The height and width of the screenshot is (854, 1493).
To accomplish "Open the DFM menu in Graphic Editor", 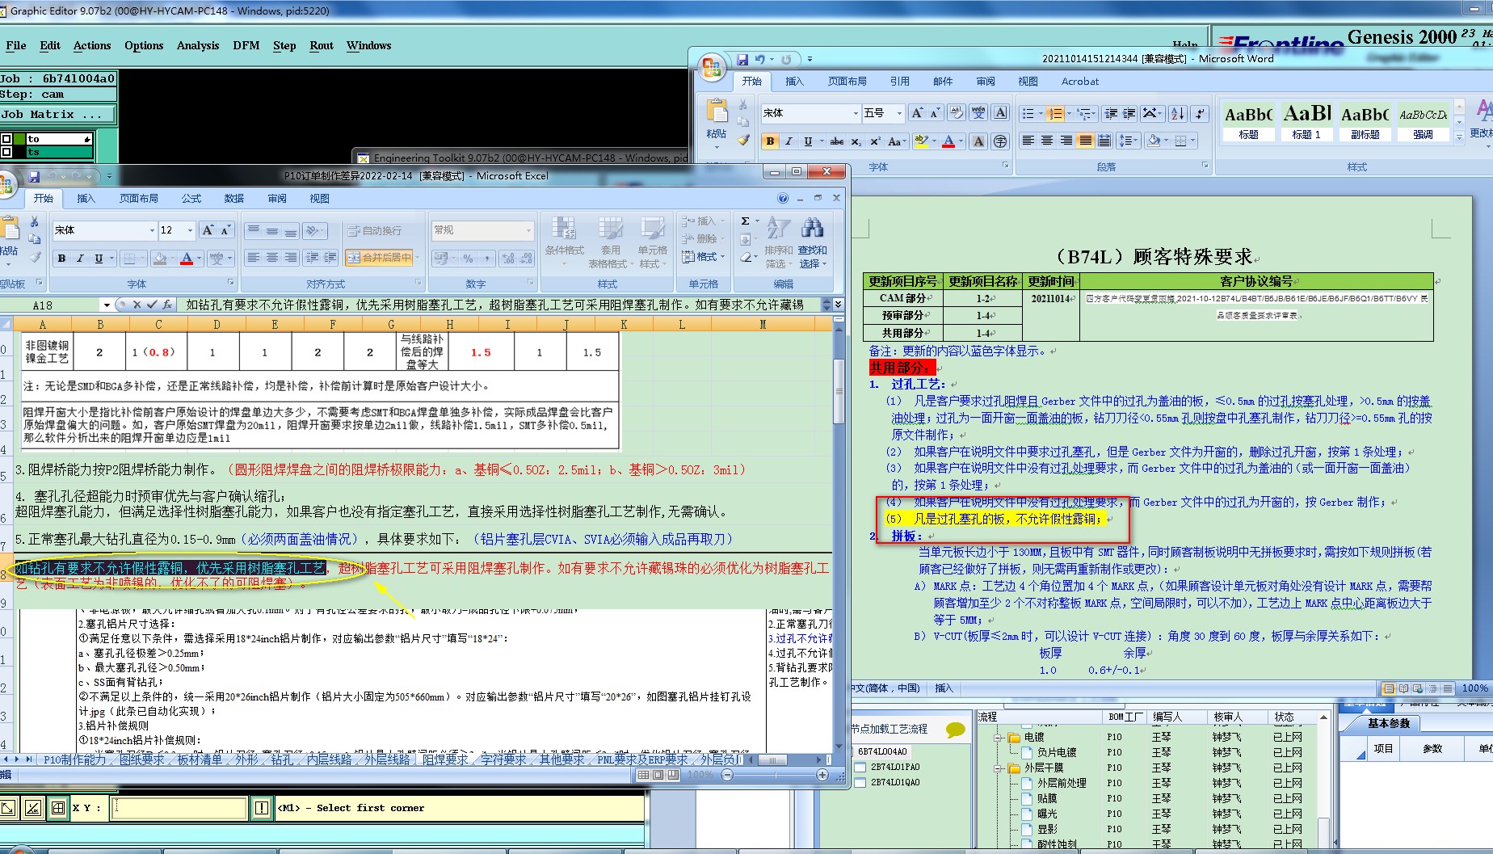I will pyautogui.click(x=246, y=45).
